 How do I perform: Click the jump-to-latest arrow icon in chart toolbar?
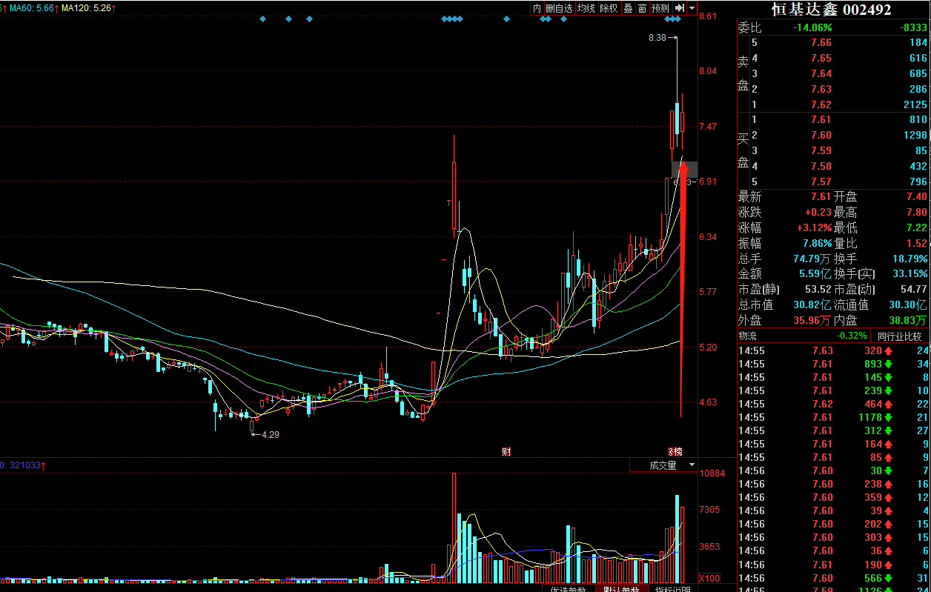678,8
